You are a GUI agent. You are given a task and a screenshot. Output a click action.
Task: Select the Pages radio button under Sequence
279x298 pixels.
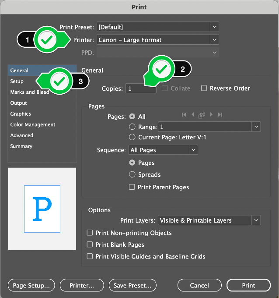tap(132, 163)
